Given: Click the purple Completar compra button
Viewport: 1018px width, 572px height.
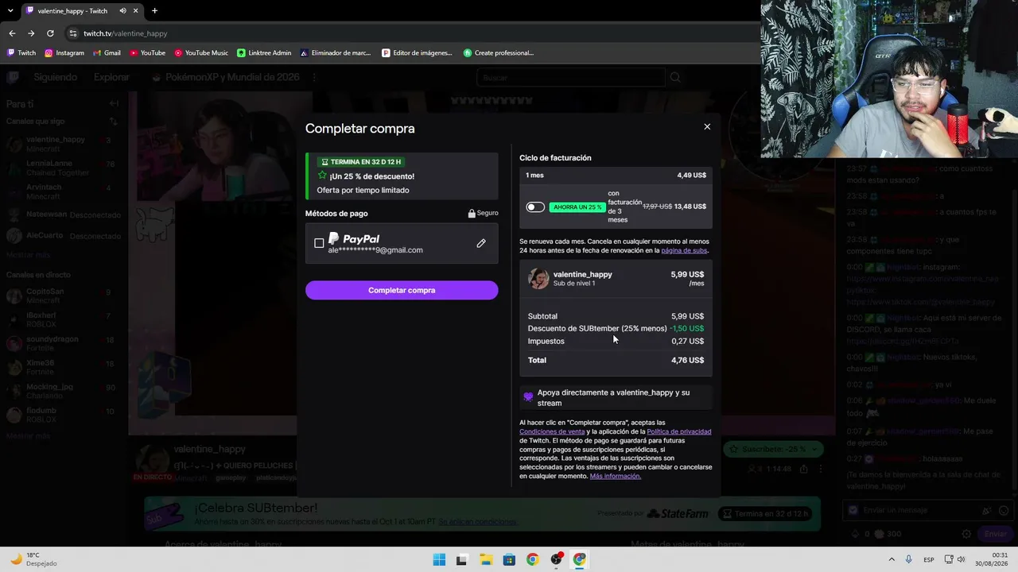Looking at the screenshot, I should pyautogui.click(x=402, y=290).
